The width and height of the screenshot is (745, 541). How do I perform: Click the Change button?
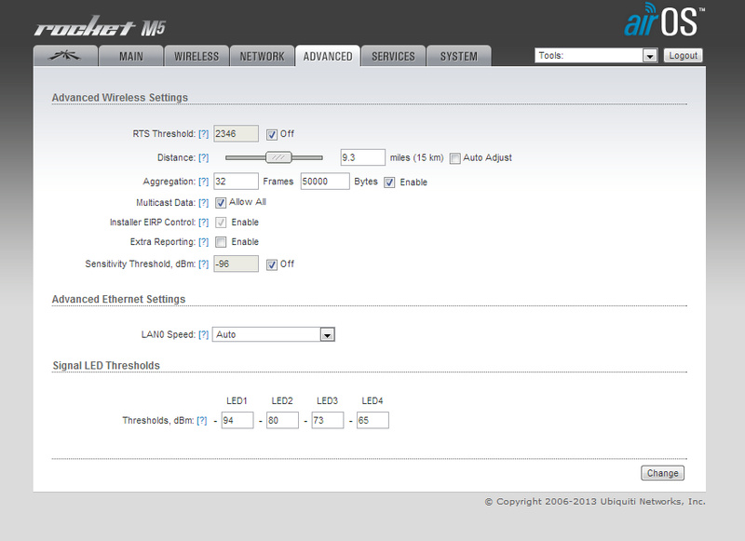point(662,473)
